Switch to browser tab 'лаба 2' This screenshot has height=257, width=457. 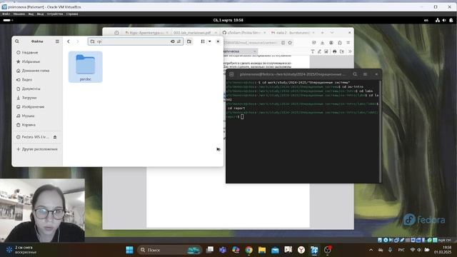(292, 33)
